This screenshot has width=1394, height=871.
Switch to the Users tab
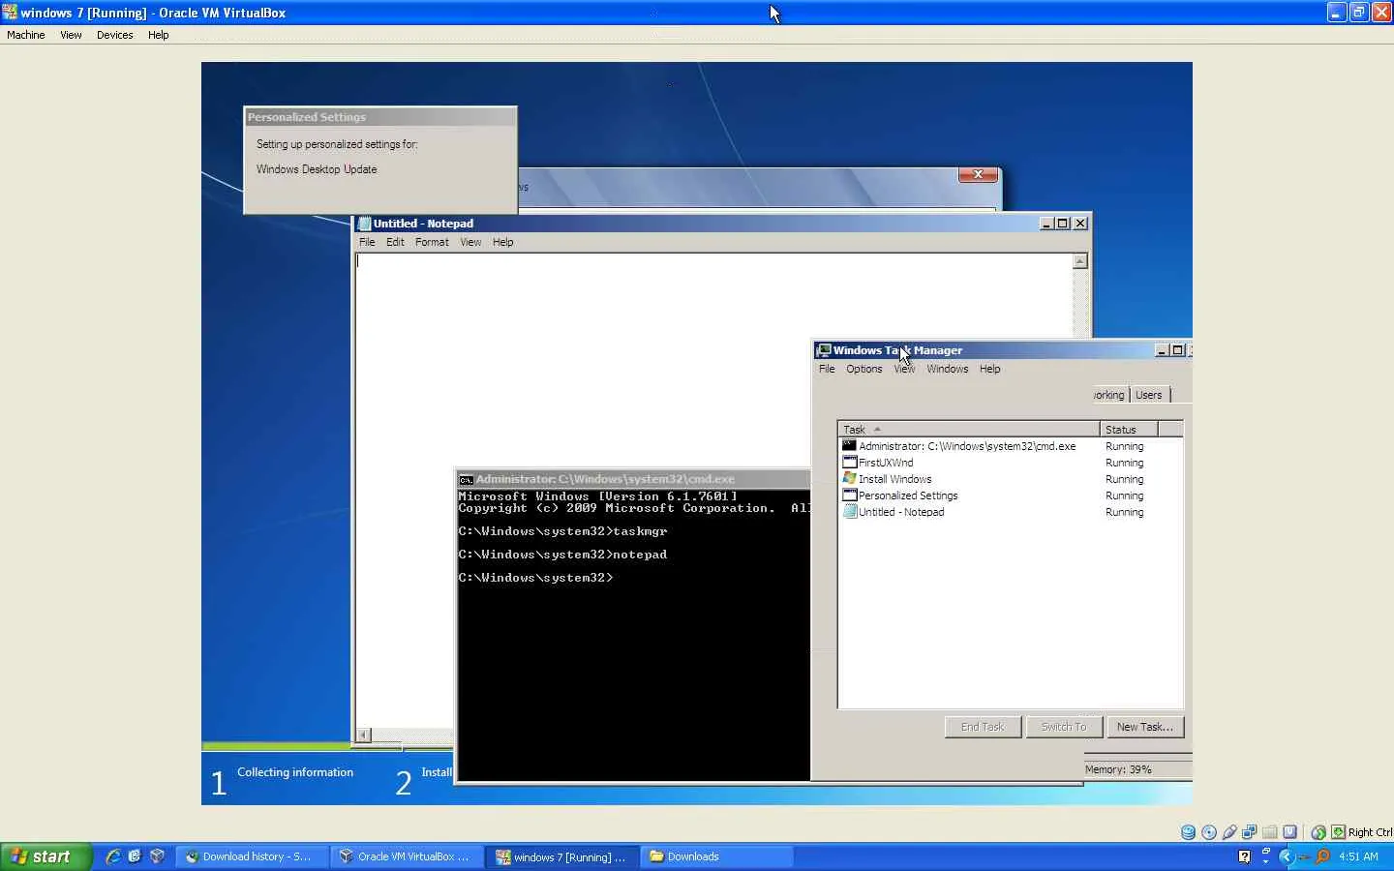(x=1149, y=395)
